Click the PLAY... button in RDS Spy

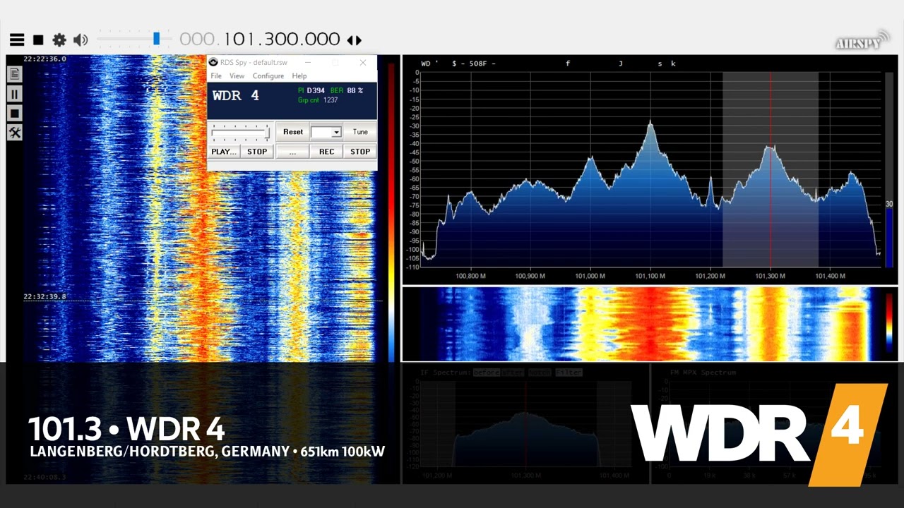click(224, 152)
